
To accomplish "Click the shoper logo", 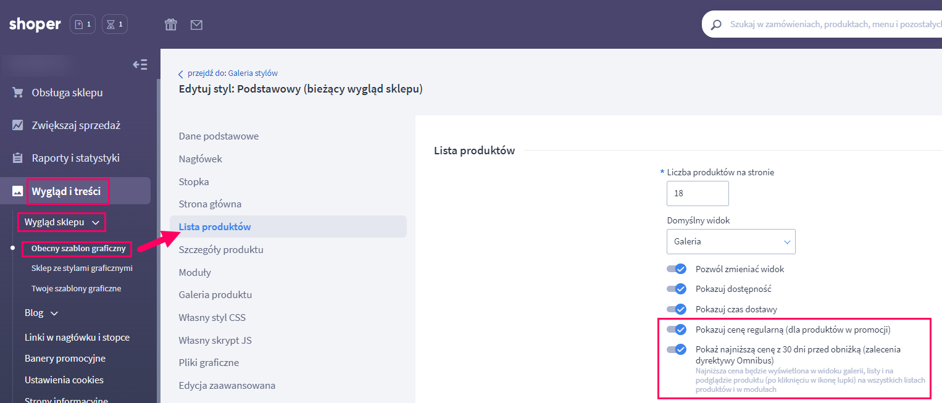I will [35, 25].
